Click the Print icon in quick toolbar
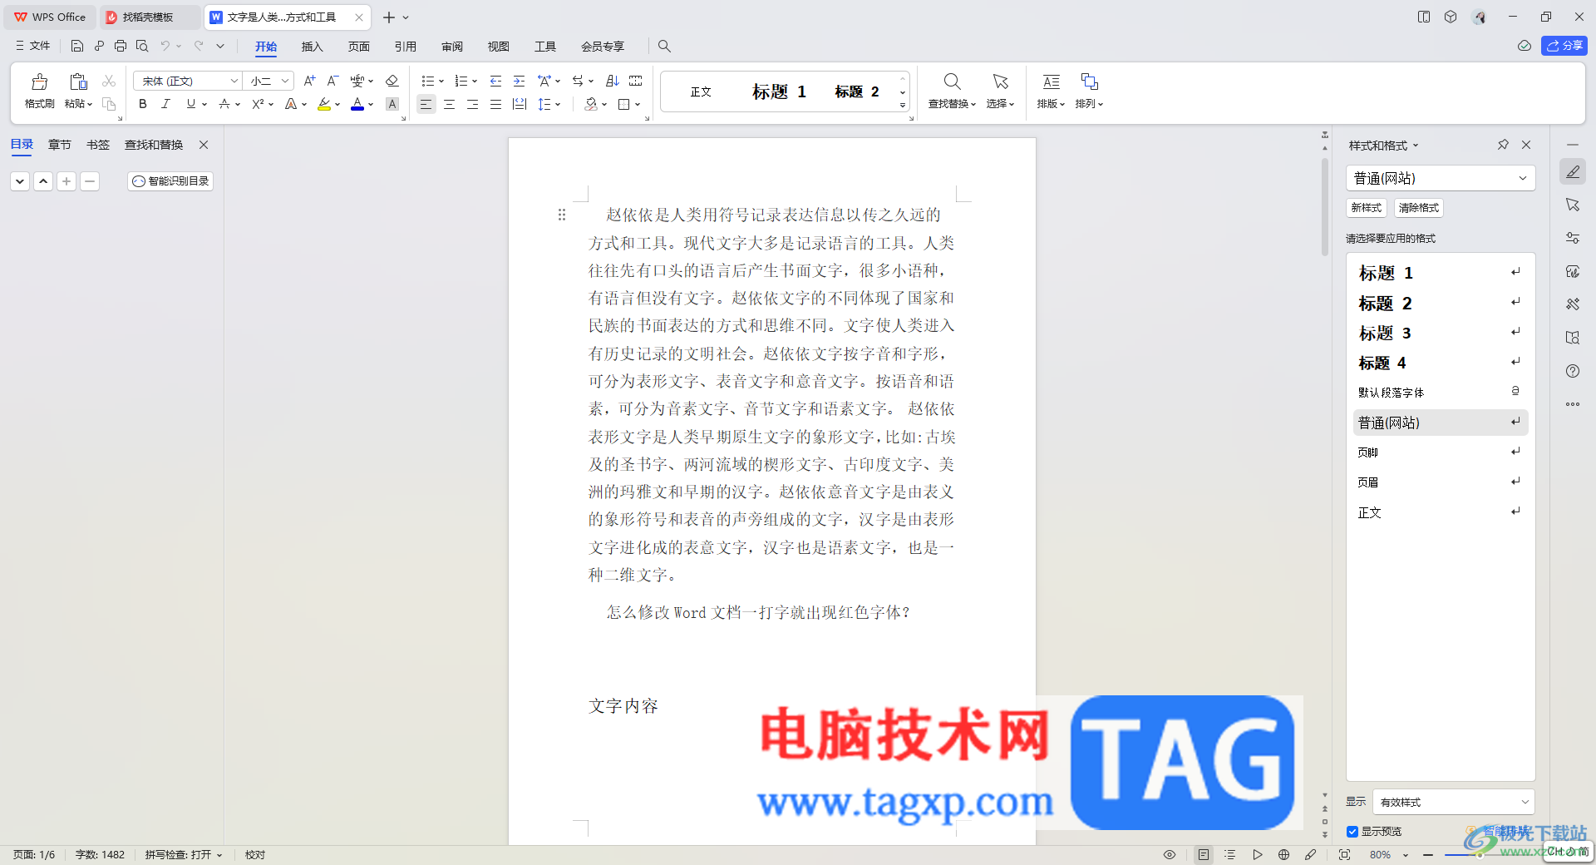The width and height of the screenshot is (1596, 865). point(121,46)
